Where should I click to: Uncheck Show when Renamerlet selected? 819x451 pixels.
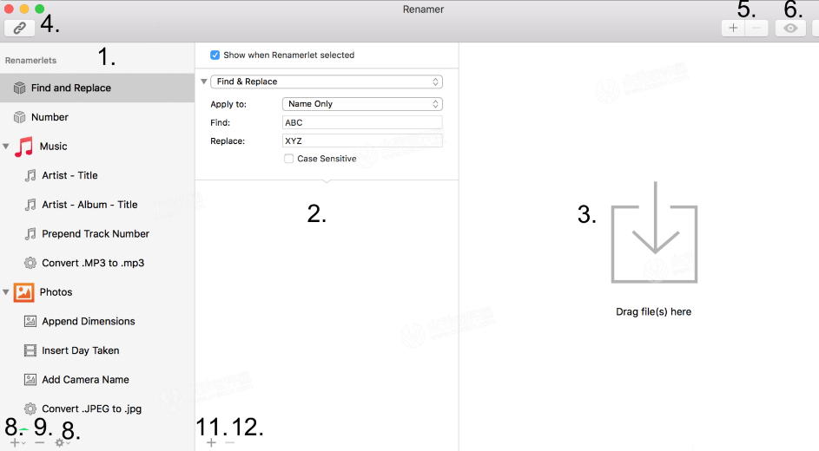(x=215, y=55)
